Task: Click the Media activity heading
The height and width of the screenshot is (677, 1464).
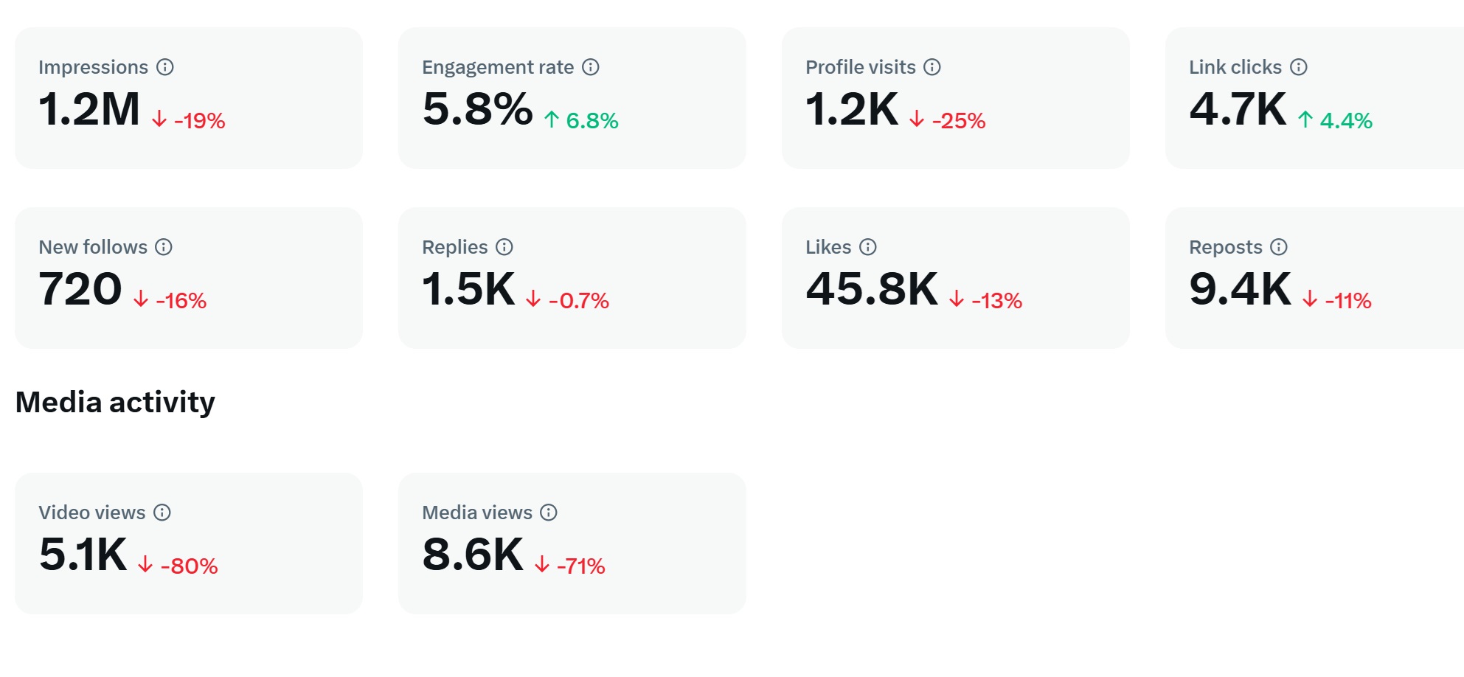Action: (116, 403)
